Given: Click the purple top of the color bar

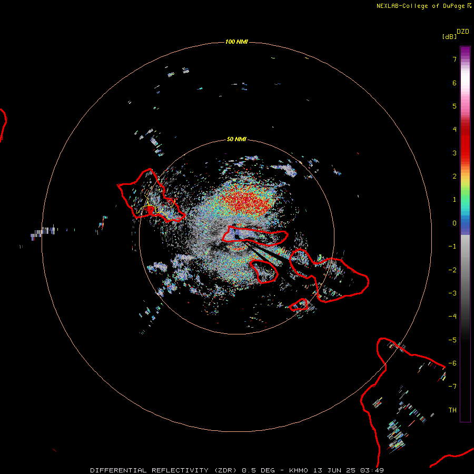Looking at the screenshot, I should [465, 52].
